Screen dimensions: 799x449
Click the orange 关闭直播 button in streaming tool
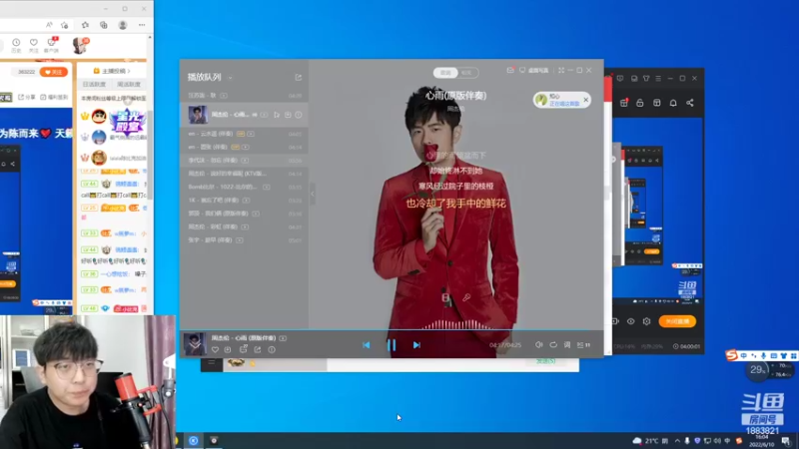pyautogui.click(x=677, y=321)
